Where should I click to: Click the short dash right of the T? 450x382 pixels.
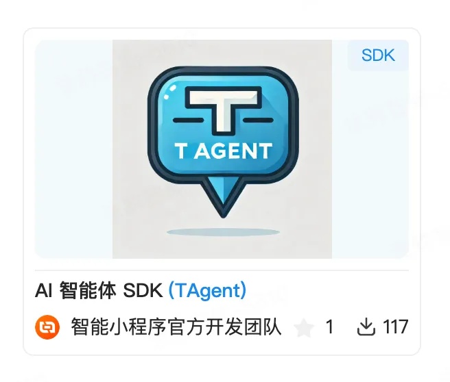[x=258, y=120]
